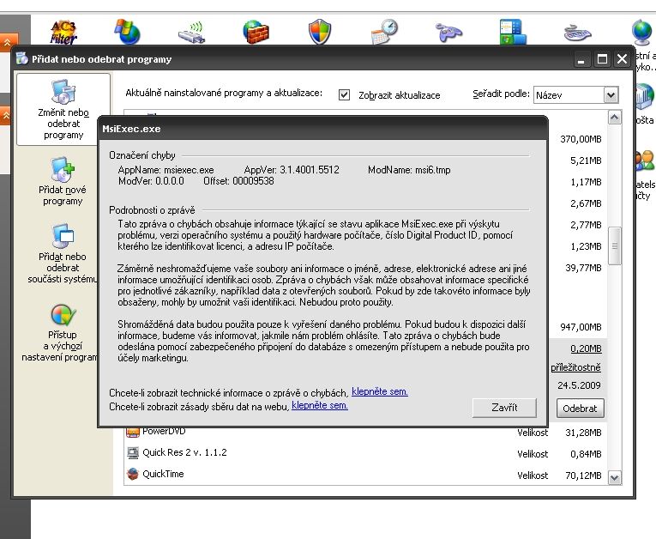This screenshot has height=539, width=656.
Task: Toggle the Zobrazit aktualizace checkbox
Action: click(344, 94)
